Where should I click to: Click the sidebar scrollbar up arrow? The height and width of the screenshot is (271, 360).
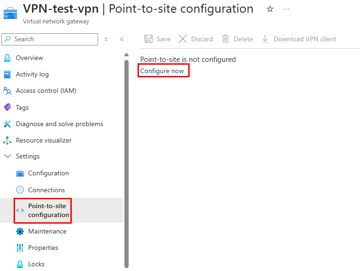point(126,54)
